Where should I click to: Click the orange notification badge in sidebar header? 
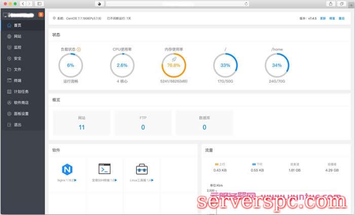(41, 14)
